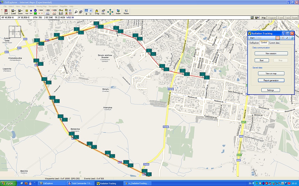Toggle the Drag lock icon
299x186 pixels.
(97, 12)
